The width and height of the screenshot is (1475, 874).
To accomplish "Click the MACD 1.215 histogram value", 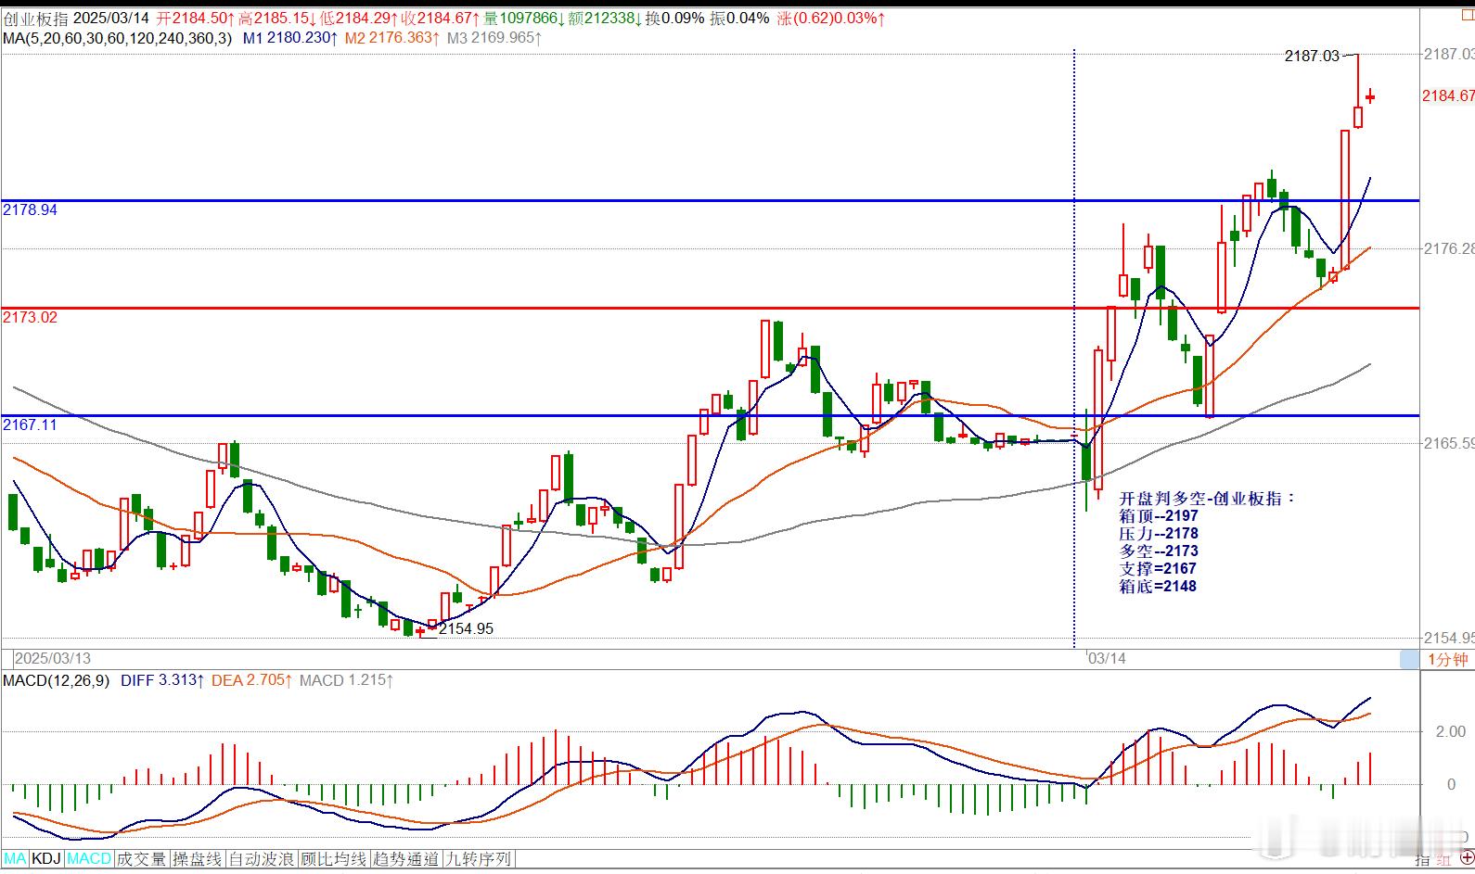I will pos(346,680).
